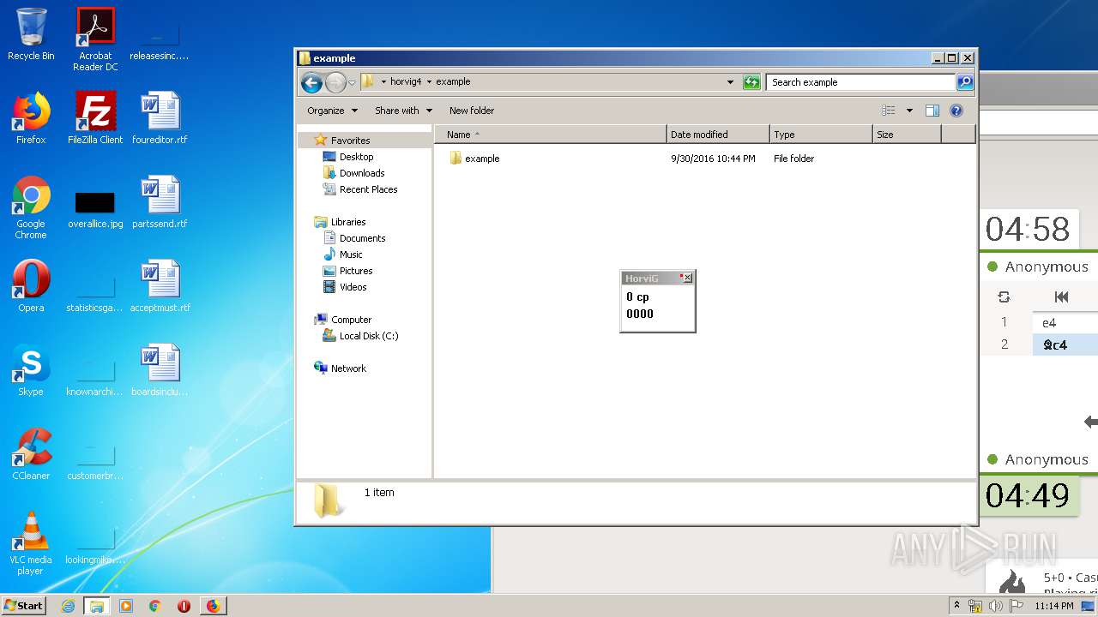1098x617 pixels.
Task: Select the example folder row
Action: (703, 159)
